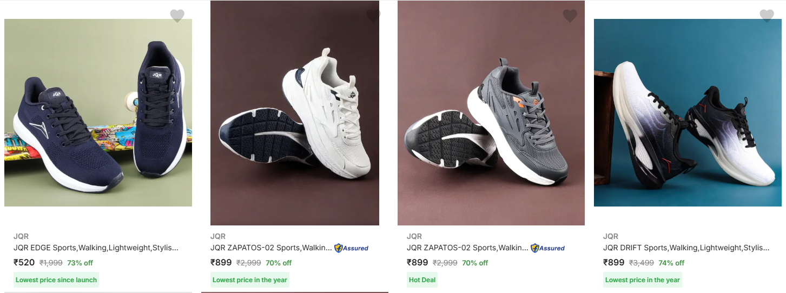Click wishlist heart on grey ZAPATOS-02 shoes
The height and width of the screenshot is (293, 786).
pos(570,16)
